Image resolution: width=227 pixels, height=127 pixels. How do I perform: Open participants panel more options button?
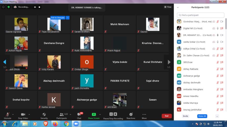click(x=217, y=116)
